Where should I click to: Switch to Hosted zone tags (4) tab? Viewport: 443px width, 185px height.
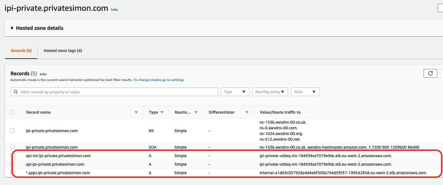tap(63, 51)
